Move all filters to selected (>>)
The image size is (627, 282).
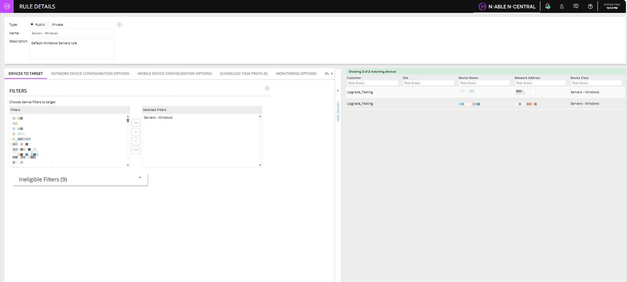[136, 123]
